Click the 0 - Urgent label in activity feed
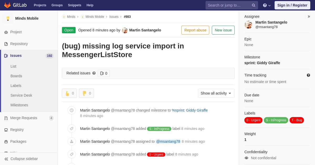This screenshot has height=165, width=315. point(156,155)
